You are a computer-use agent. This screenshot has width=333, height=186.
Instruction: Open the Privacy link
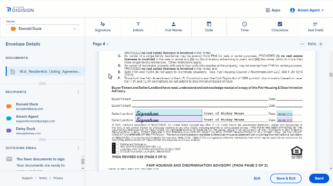click(x=58, y=178)
